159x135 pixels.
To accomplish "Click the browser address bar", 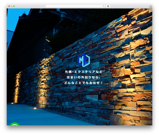I will (75, 6).
